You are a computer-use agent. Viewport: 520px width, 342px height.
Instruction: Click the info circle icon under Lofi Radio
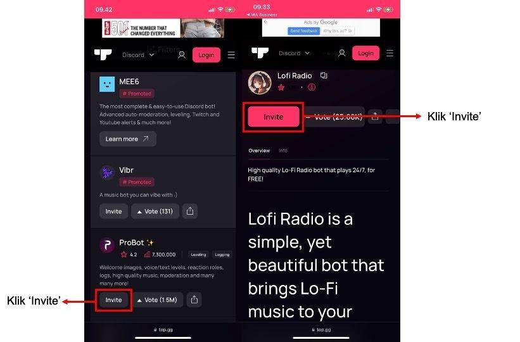coord(312,87)
